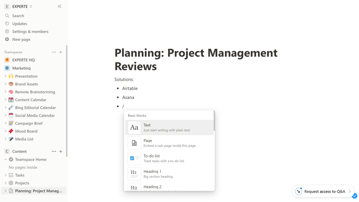Click the Tasks checkbox icon

[11, 175]
